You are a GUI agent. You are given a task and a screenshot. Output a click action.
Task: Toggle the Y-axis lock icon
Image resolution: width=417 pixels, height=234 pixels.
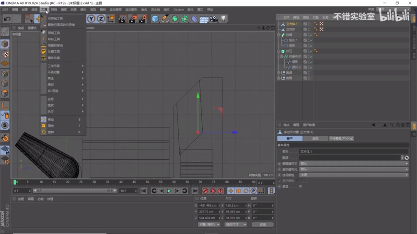coord(91,19)
